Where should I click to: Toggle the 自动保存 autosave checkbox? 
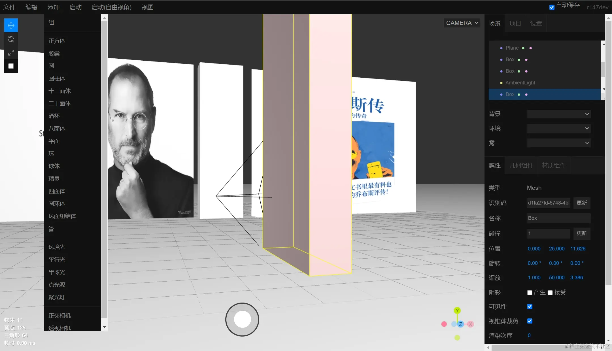(x=552, y=7)
